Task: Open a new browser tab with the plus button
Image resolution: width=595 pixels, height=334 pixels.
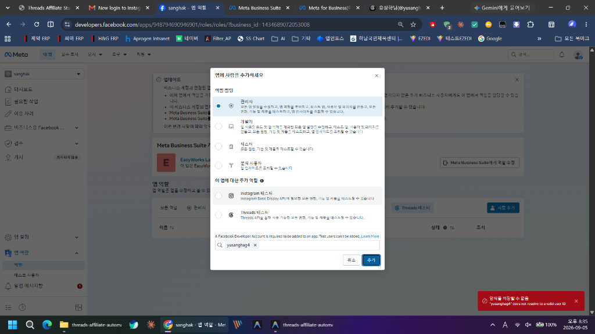Action: [x=442, y=8]
